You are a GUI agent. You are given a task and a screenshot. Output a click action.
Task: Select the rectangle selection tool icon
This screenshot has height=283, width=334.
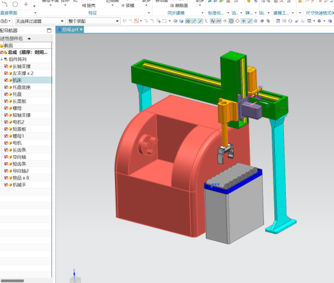pos(164,21)
